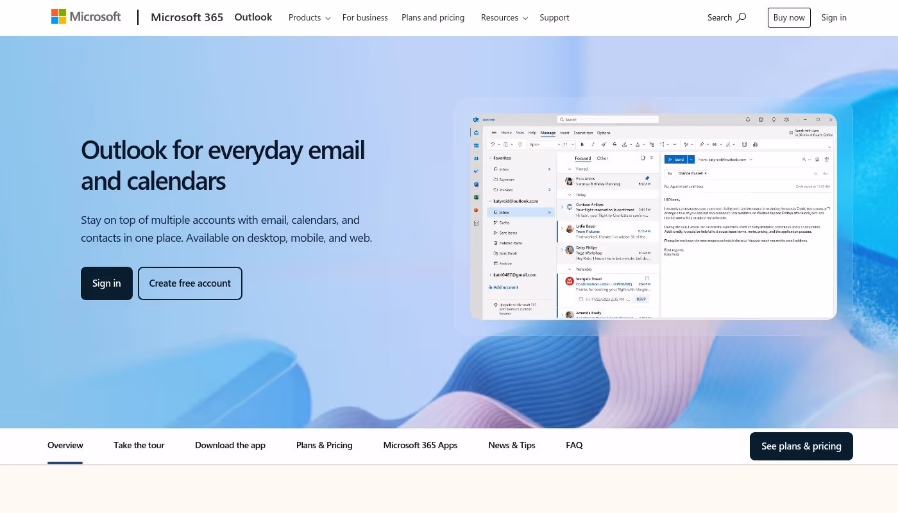
Task: Collapse the Yesterday section in the preview's message list
Action: point(570,269)
